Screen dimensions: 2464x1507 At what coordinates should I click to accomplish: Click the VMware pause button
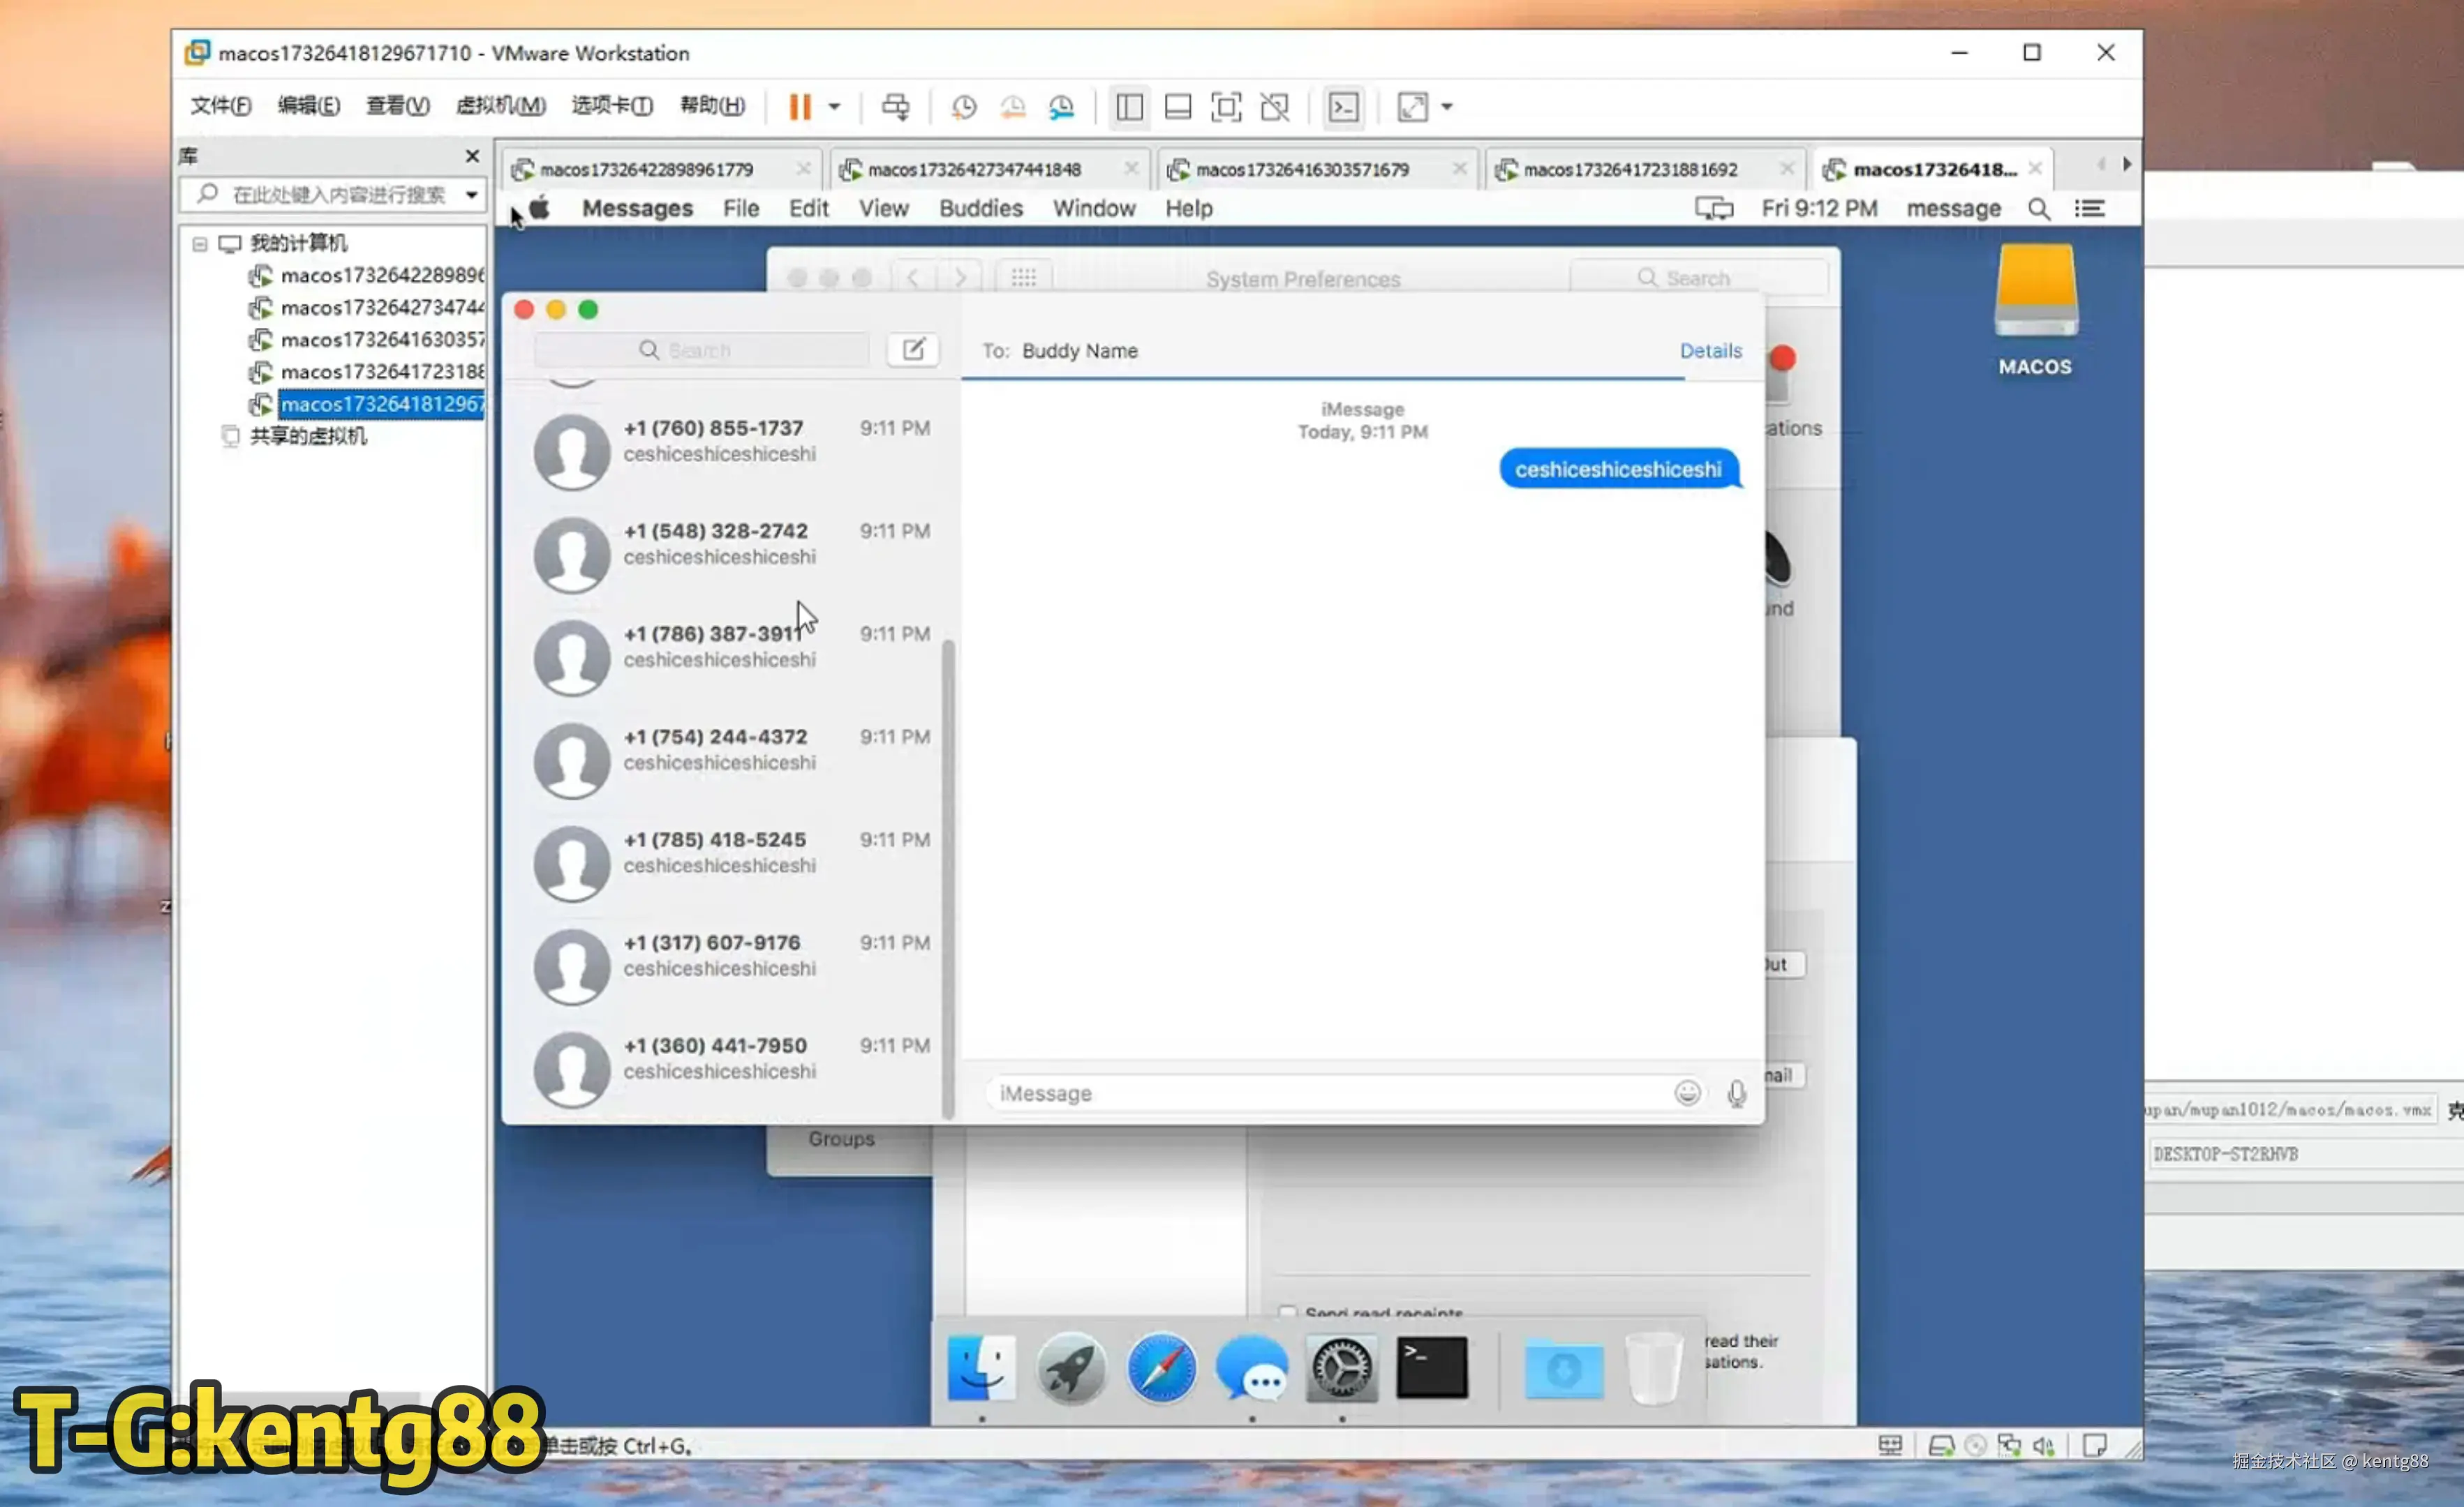click(x=799, y=107)
